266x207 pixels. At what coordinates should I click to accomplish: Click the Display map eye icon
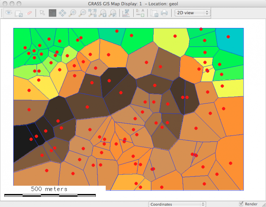[8, 13]
